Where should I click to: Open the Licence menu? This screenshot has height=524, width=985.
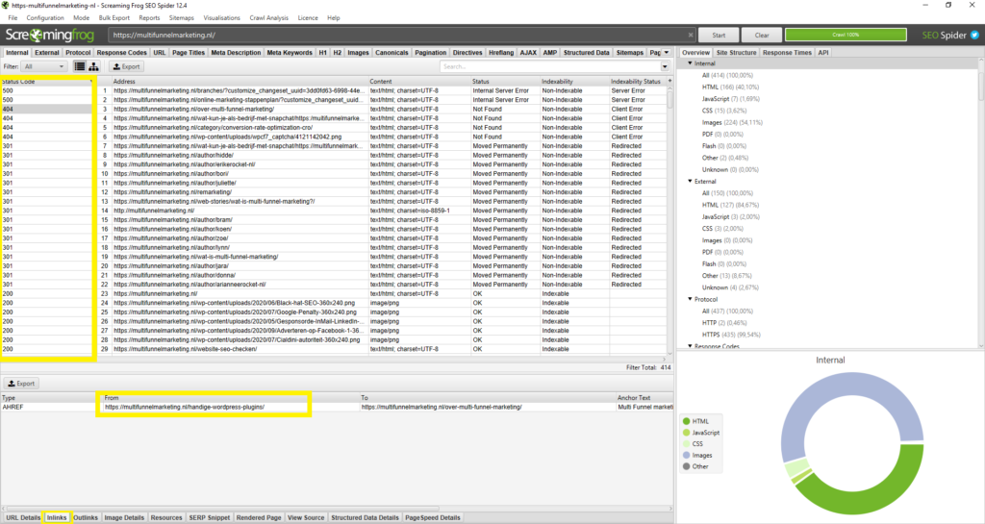[307, 18]
